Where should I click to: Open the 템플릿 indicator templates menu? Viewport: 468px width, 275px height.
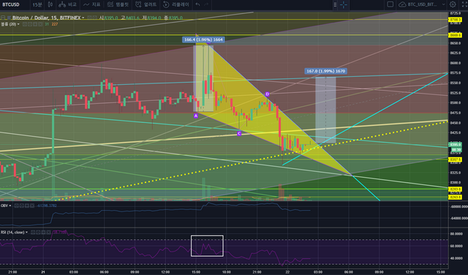tap(118, 4)
